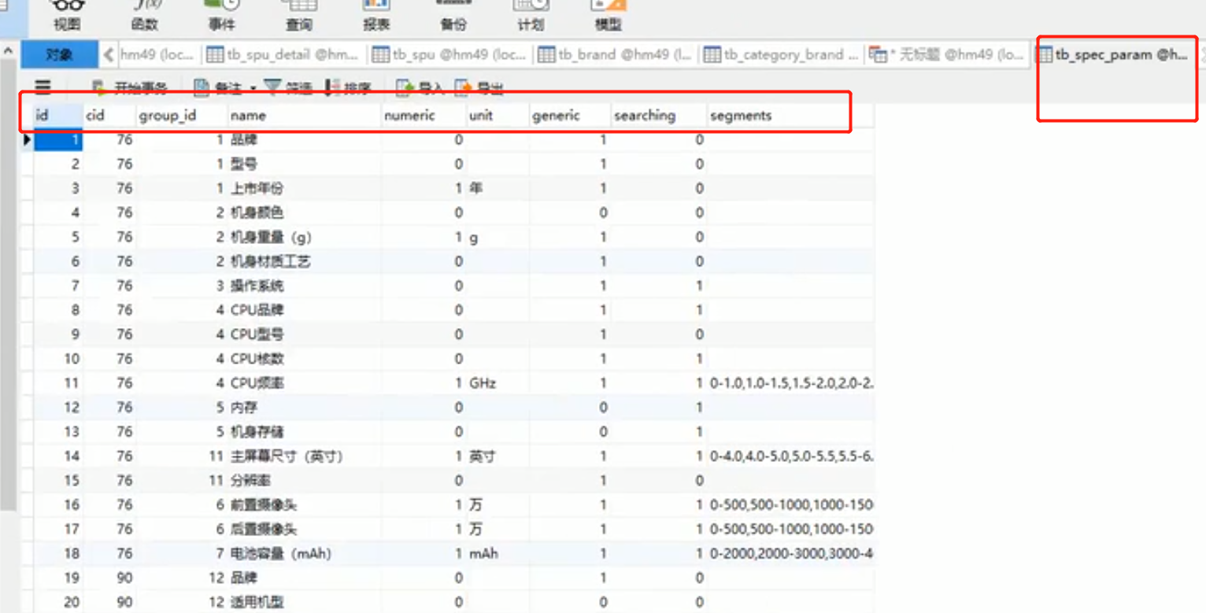Switch to the tb_category_brand tab
The height and width of the screenshot is (613, 1206).
(x=782, y=54)
